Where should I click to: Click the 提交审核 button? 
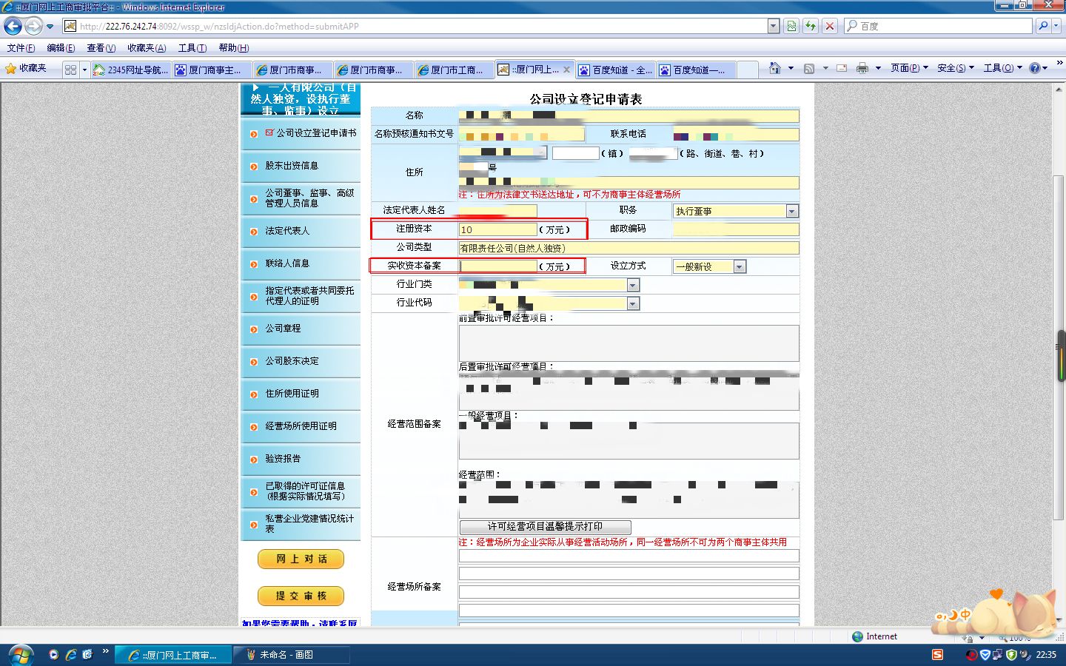[301, 596]
